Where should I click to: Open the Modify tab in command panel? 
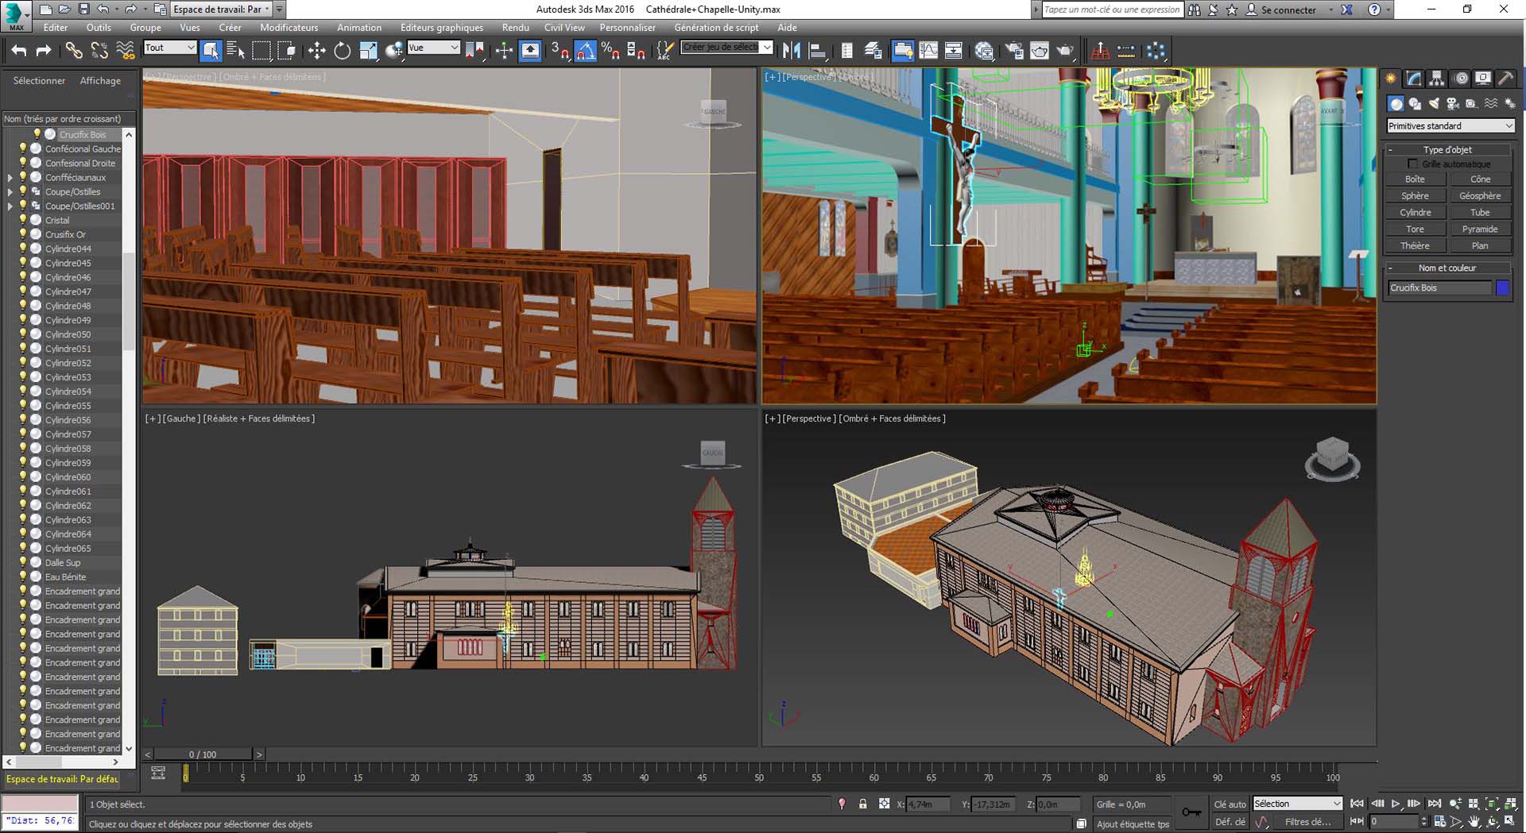tap(1413, 79)
